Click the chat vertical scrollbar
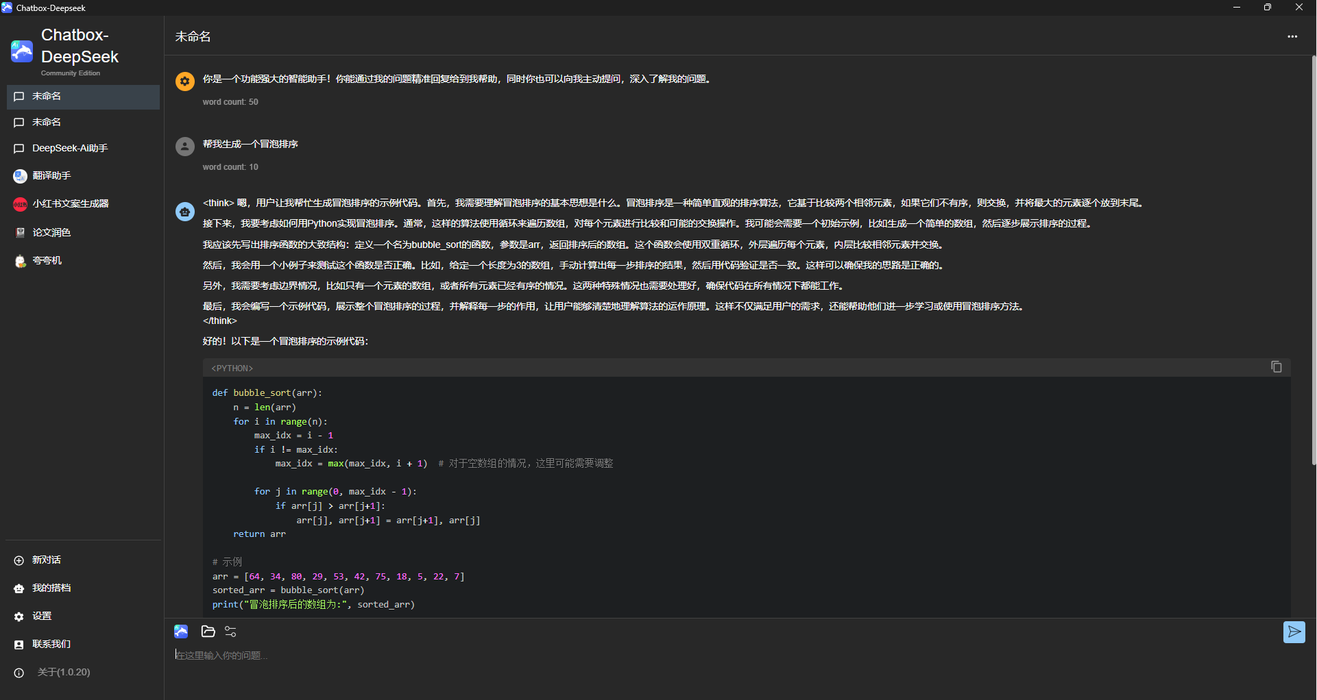 click(x=1313, y=260)
